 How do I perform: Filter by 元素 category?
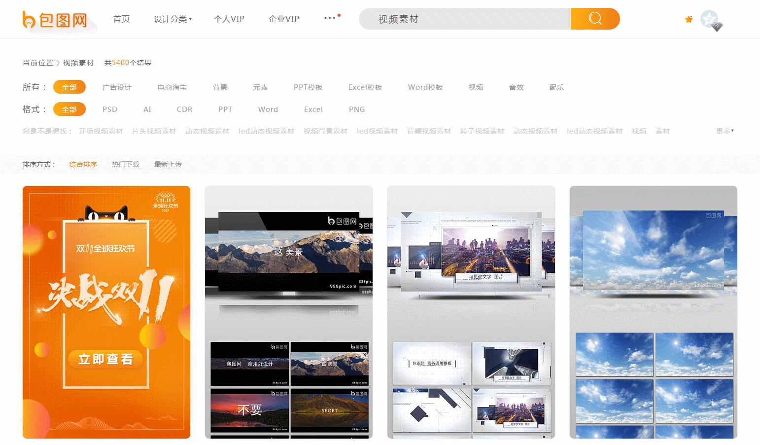pyautogui.click(x=260, y=87)
